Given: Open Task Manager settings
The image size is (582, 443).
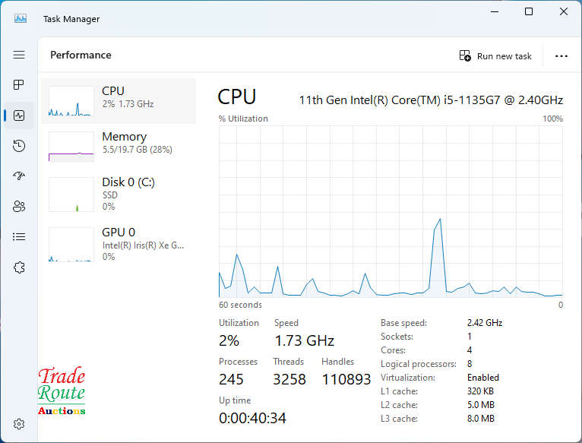Looking at the screenshot, I should [x=19, y=424].
